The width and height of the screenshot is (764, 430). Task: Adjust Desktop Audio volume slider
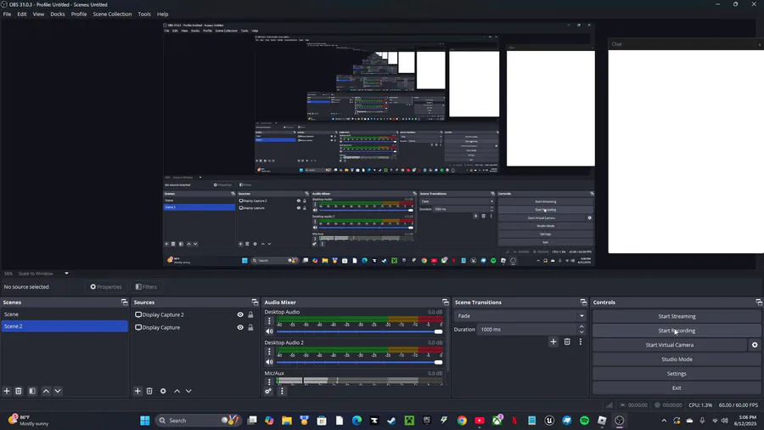(360, 331)
